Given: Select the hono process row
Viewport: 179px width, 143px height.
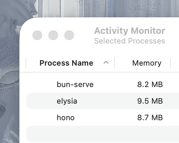Looking at the screenshot, I should tap(103, 117).
